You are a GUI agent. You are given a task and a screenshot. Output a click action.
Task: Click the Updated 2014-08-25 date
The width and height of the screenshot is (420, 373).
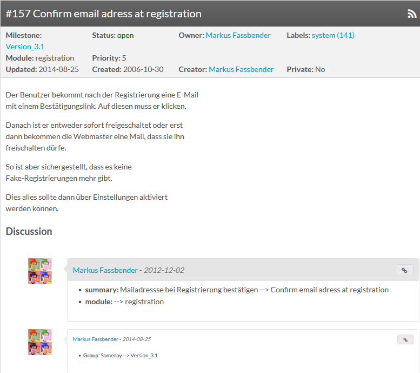tap(58, 69)
